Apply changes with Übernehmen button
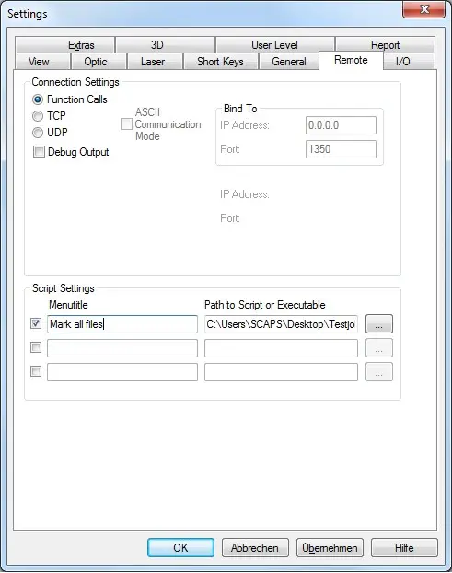This screenshot has width=452, height=573. click(330, 547)
